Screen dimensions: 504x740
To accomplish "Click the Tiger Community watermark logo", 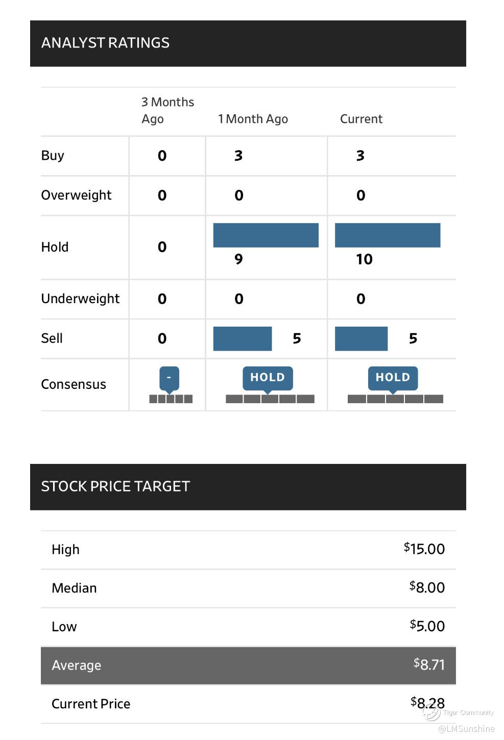I will click(x=431, y=713).
